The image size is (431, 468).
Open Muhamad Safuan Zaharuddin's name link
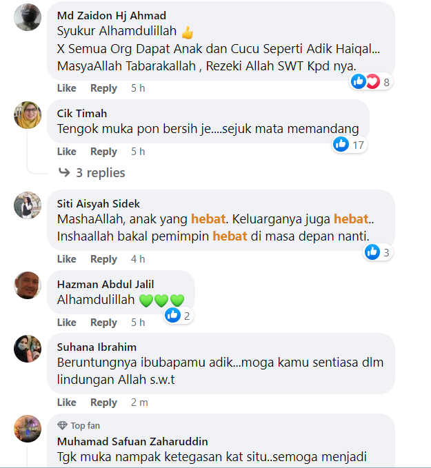[132, 441]
